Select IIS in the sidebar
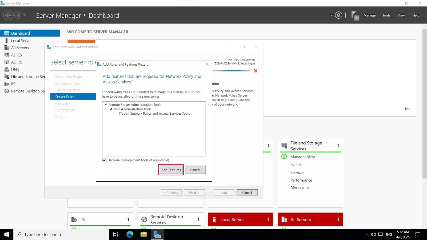Image resolution: width=427 pixels, height=240 pixels. pos(13,84)
